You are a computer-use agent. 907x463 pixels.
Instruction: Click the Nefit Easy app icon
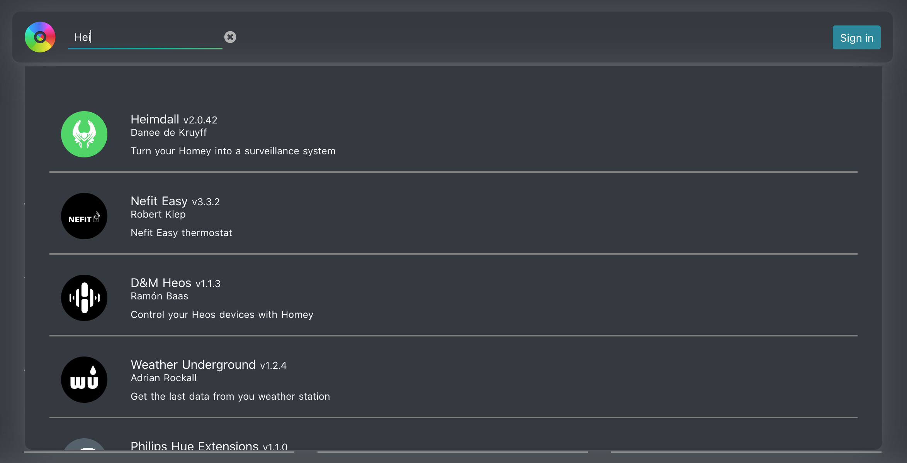pos(84,216)
